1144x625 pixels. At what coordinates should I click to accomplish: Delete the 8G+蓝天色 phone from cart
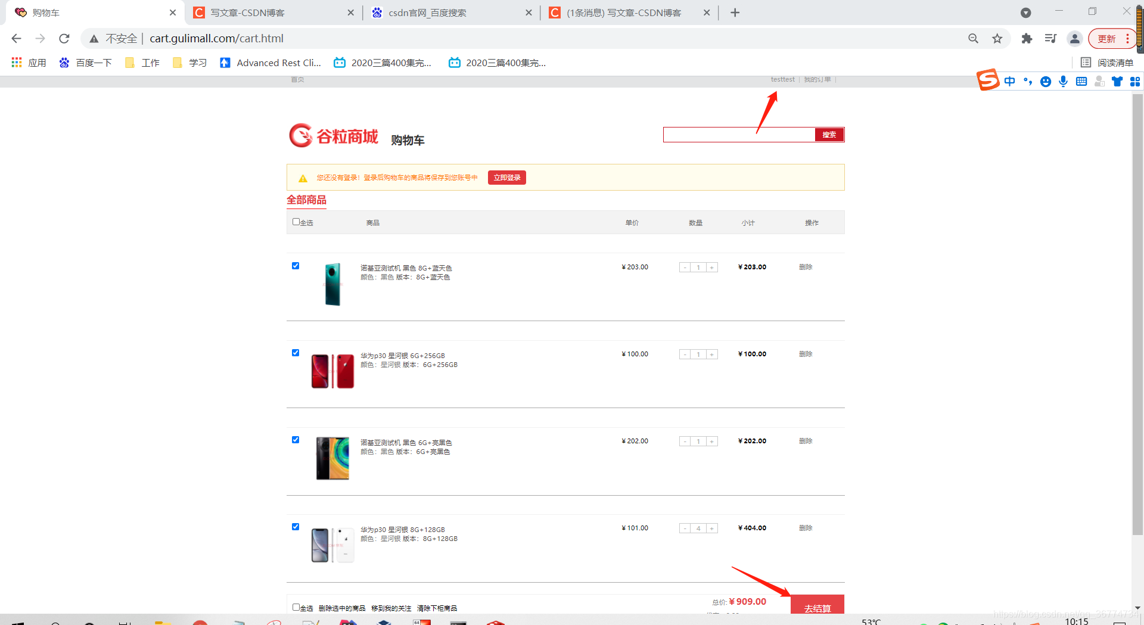point(806,267)
